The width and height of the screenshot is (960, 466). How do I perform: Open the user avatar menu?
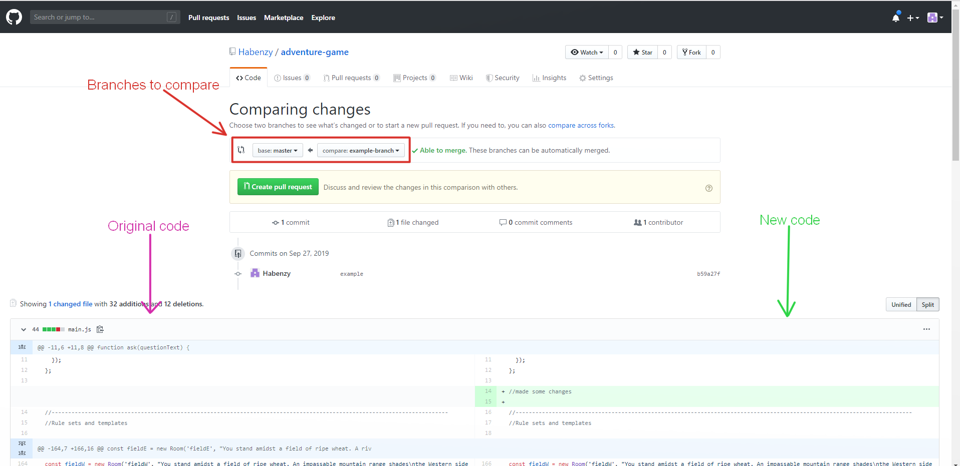tap(935, 18)
